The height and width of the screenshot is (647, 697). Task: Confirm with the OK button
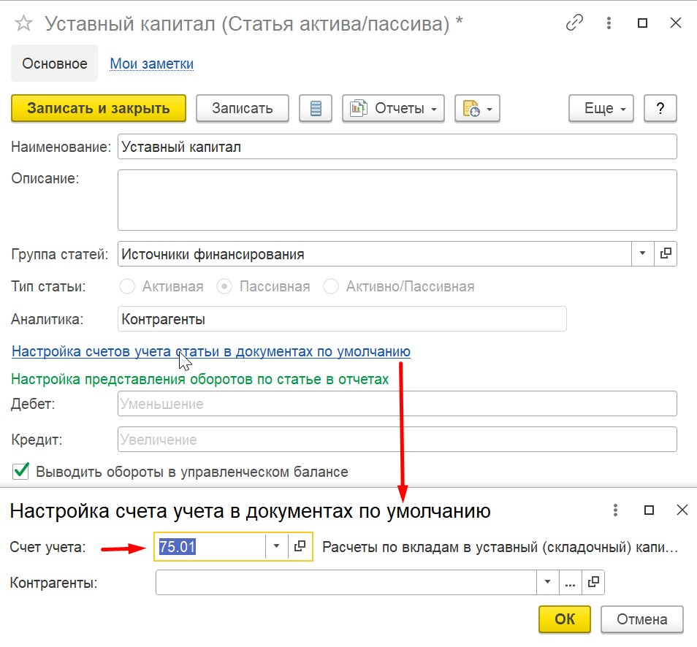pyautogui.click(x=565, y=619)
